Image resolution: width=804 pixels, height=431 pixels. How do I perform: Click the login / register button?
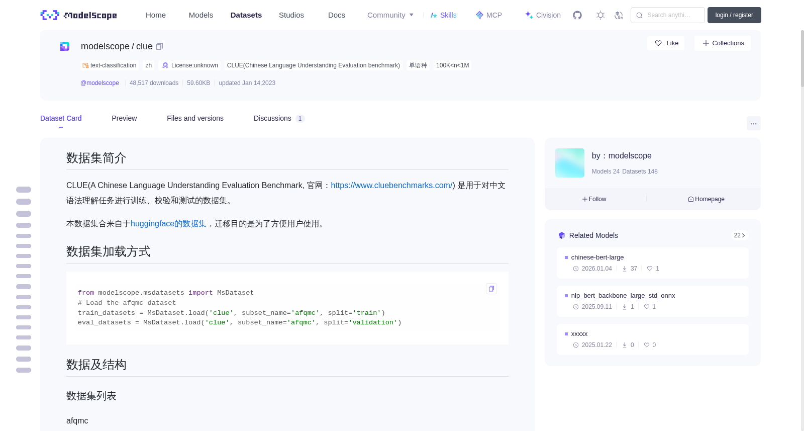pos(734,15)
